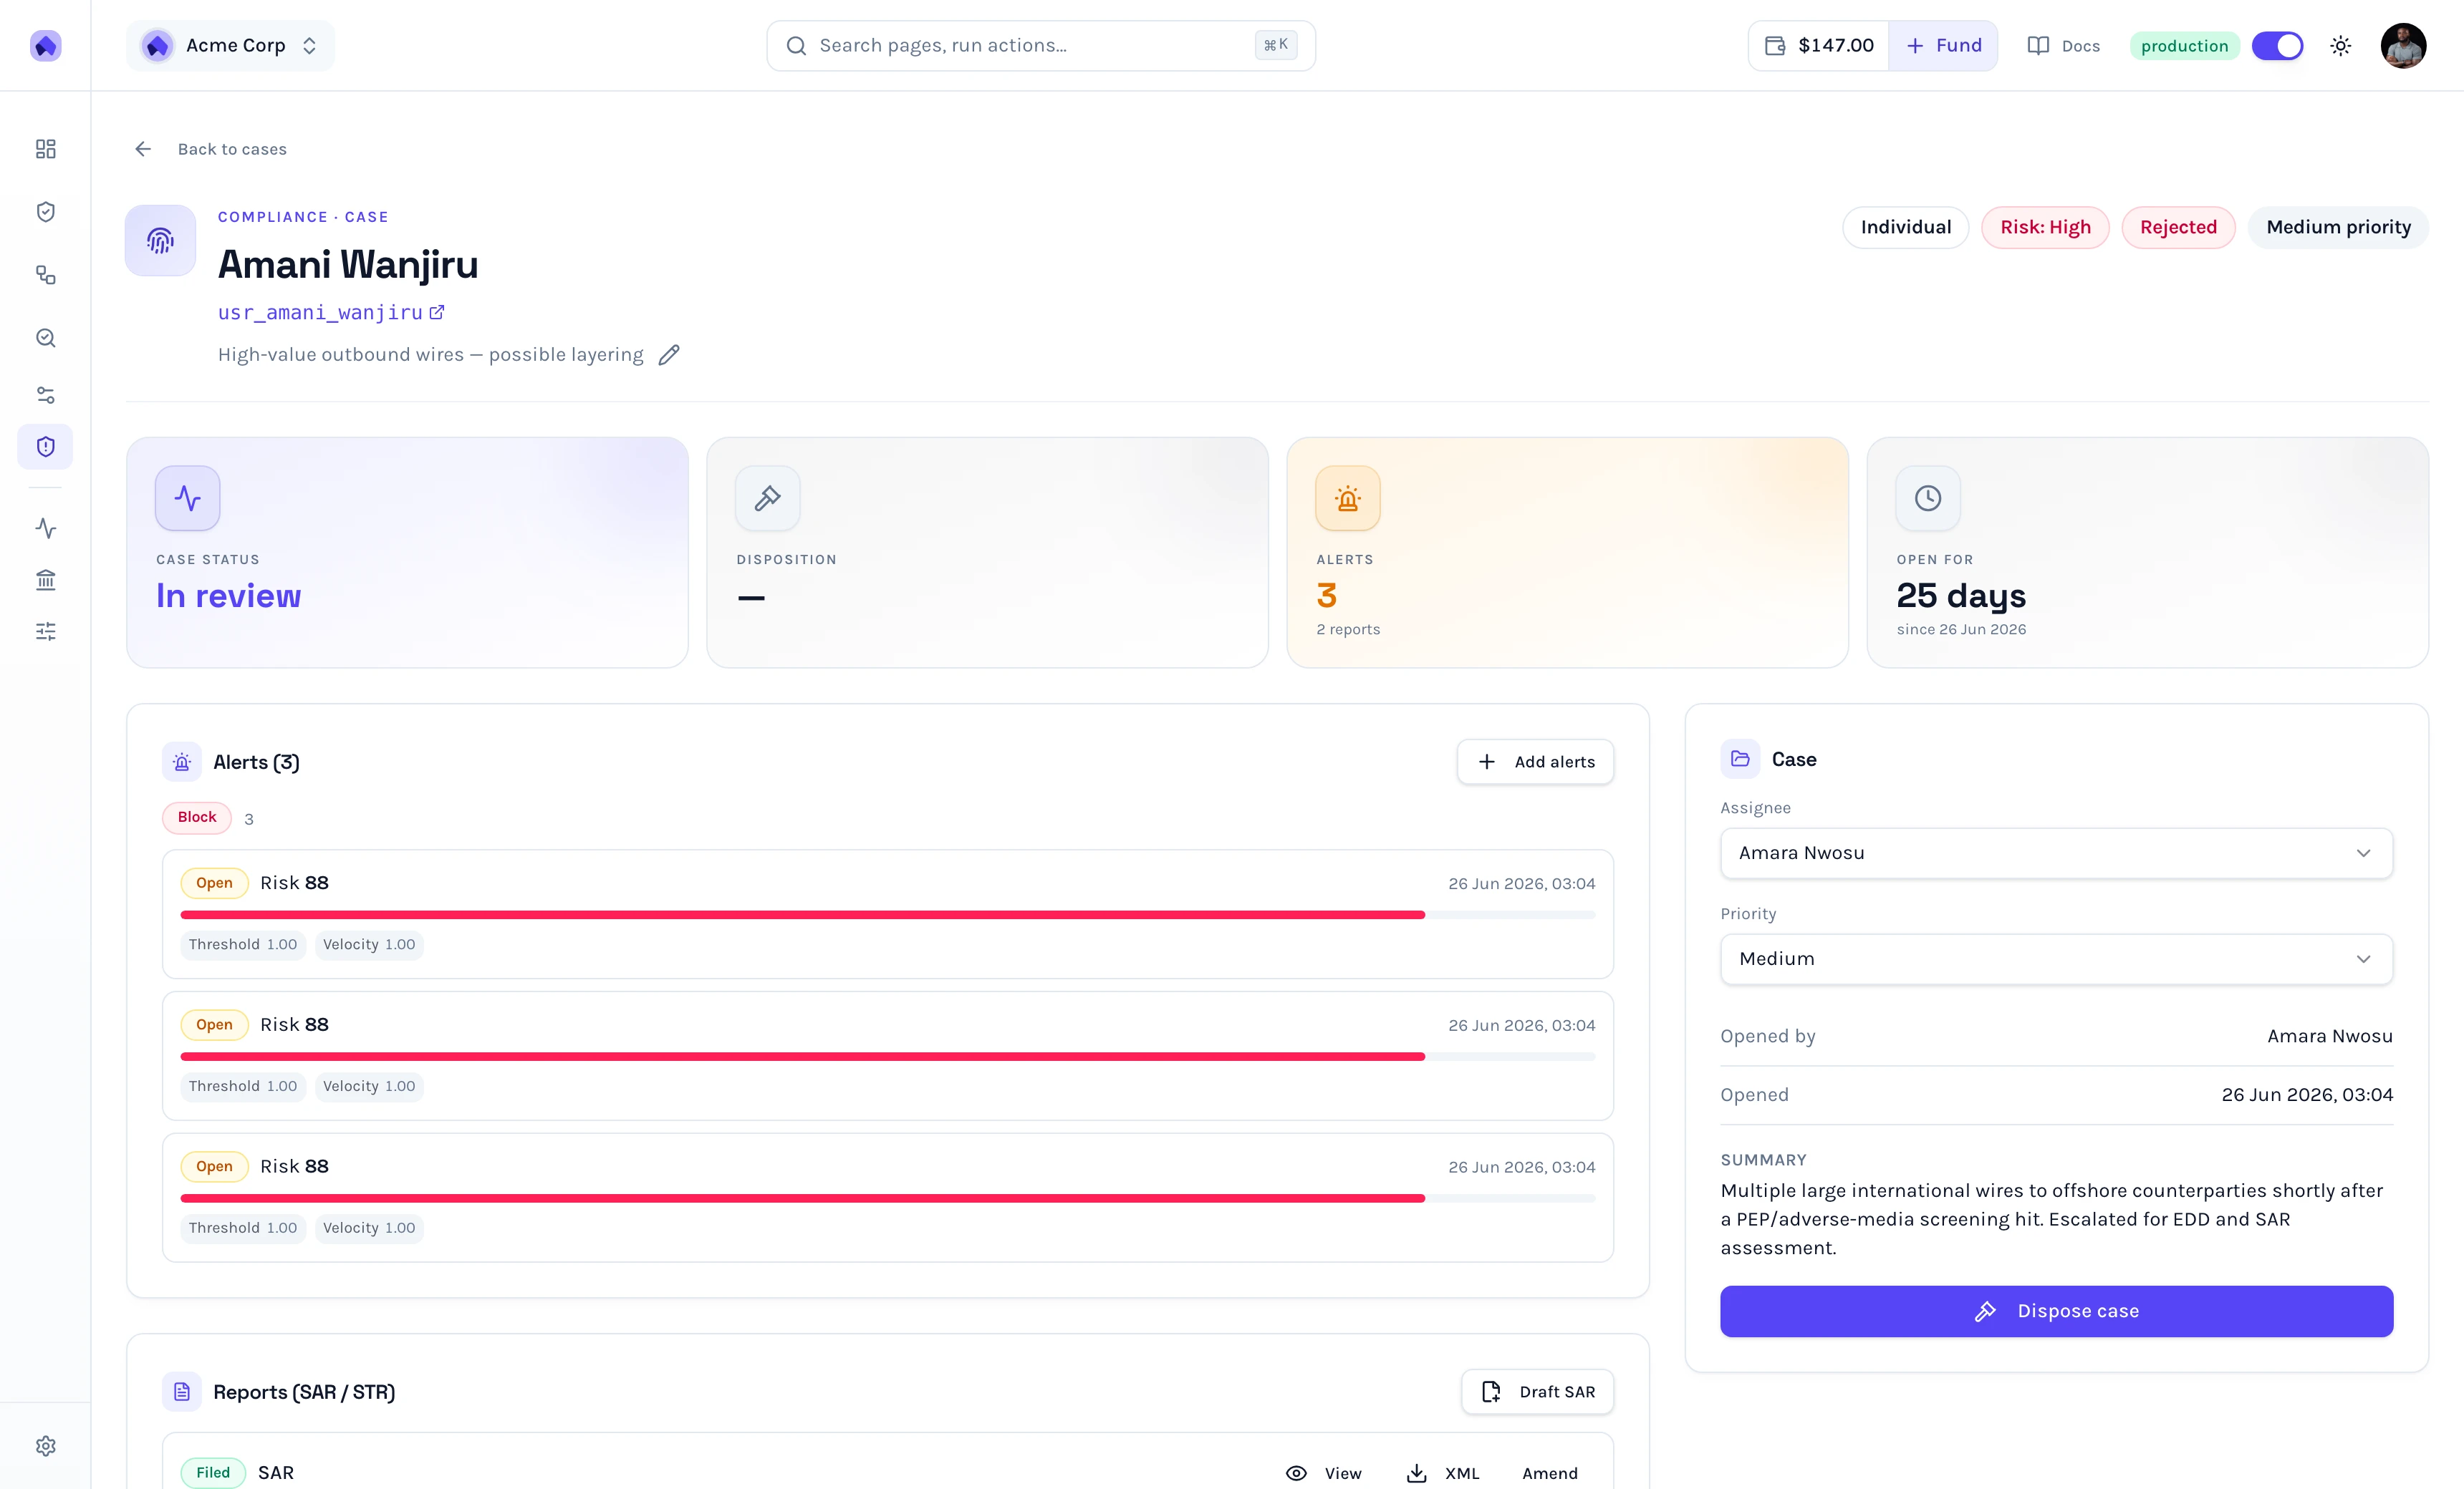This screenshot has width=2464, height=1489.
Task: Click the Fund button
Action: point(1943,45)
